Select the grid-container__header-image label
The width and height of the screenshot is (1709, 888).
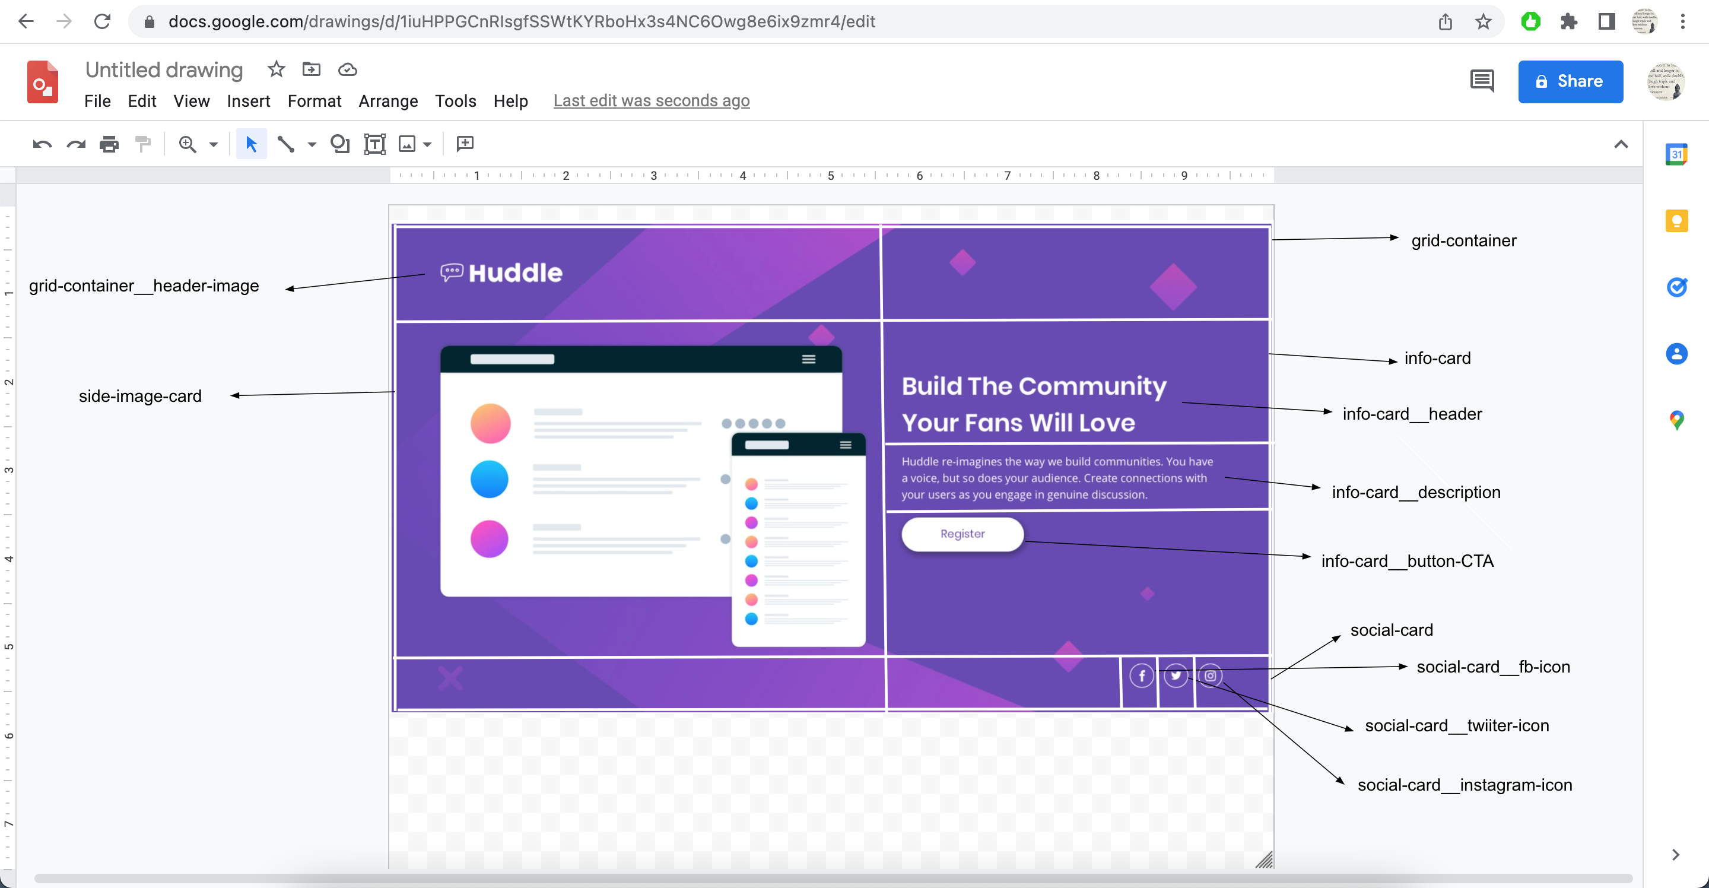point(144,286)
